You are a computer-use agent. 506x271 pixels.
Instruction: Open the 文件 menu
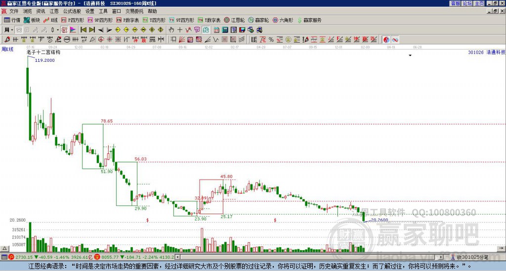point(13,11)
